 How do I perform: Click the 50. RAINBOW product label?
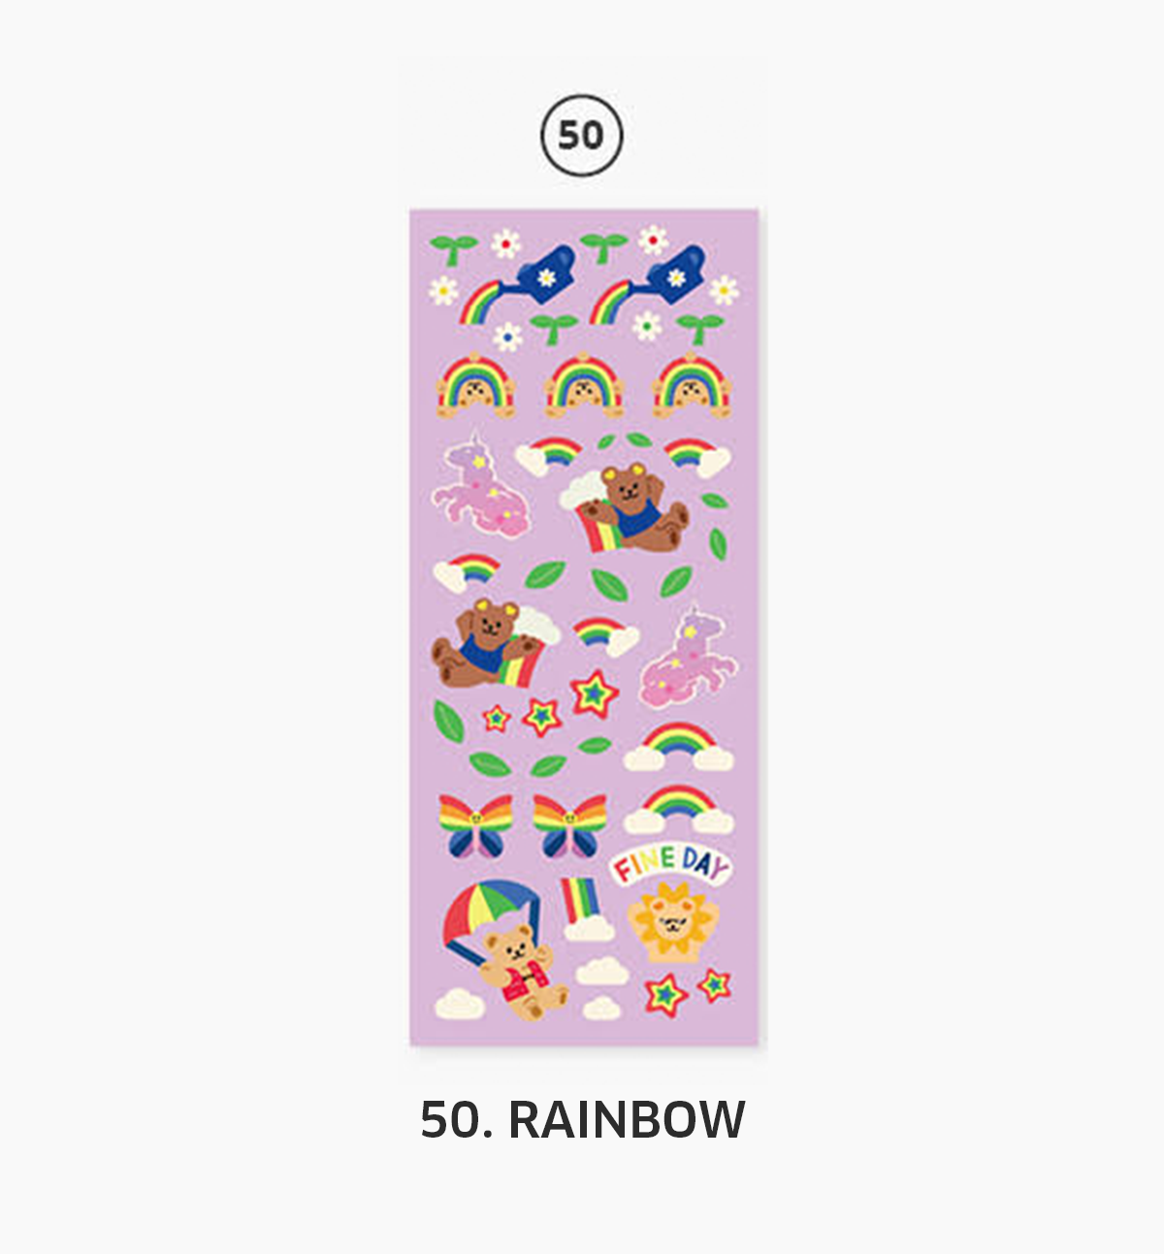(x=582, y=1120)
